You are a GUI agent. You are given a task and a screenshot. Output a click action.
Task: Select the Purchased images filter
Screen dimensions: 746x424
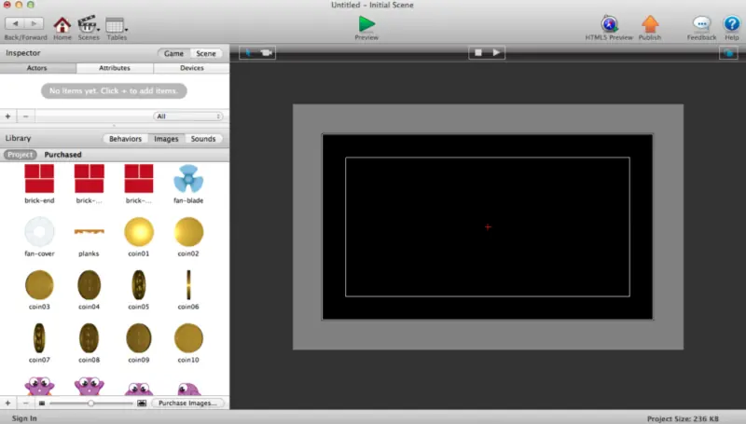[x=62, y=155]
